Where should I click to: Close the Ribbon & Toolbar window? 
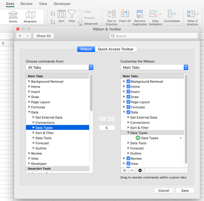coord(18,29)
